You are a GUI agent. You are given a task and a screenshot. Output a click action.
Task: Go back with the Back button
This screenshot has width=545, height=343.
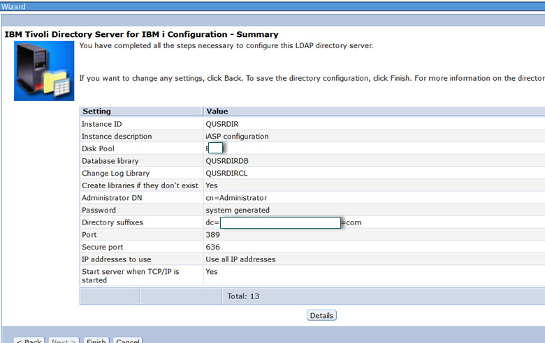coord(29,341)
